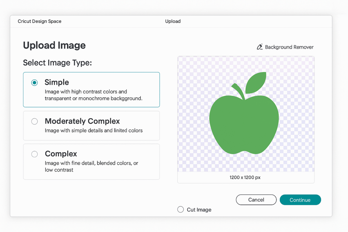Click the Cricut Design Space title text
This screenshot has width=348, height=232.
(x=39, y=21)
